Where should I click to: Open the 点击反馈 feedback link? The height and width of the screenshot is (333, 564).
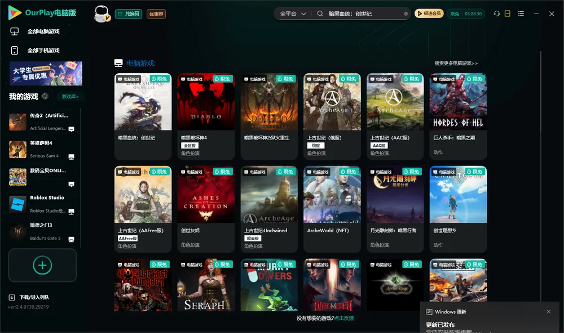point(344,318)
